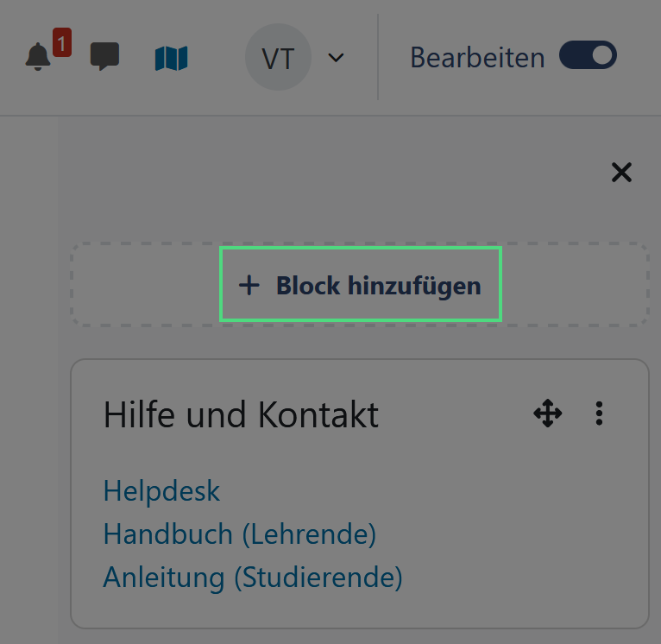Click the Bearbeiten text label
661x644 pixels.
[x=476, y=58]
